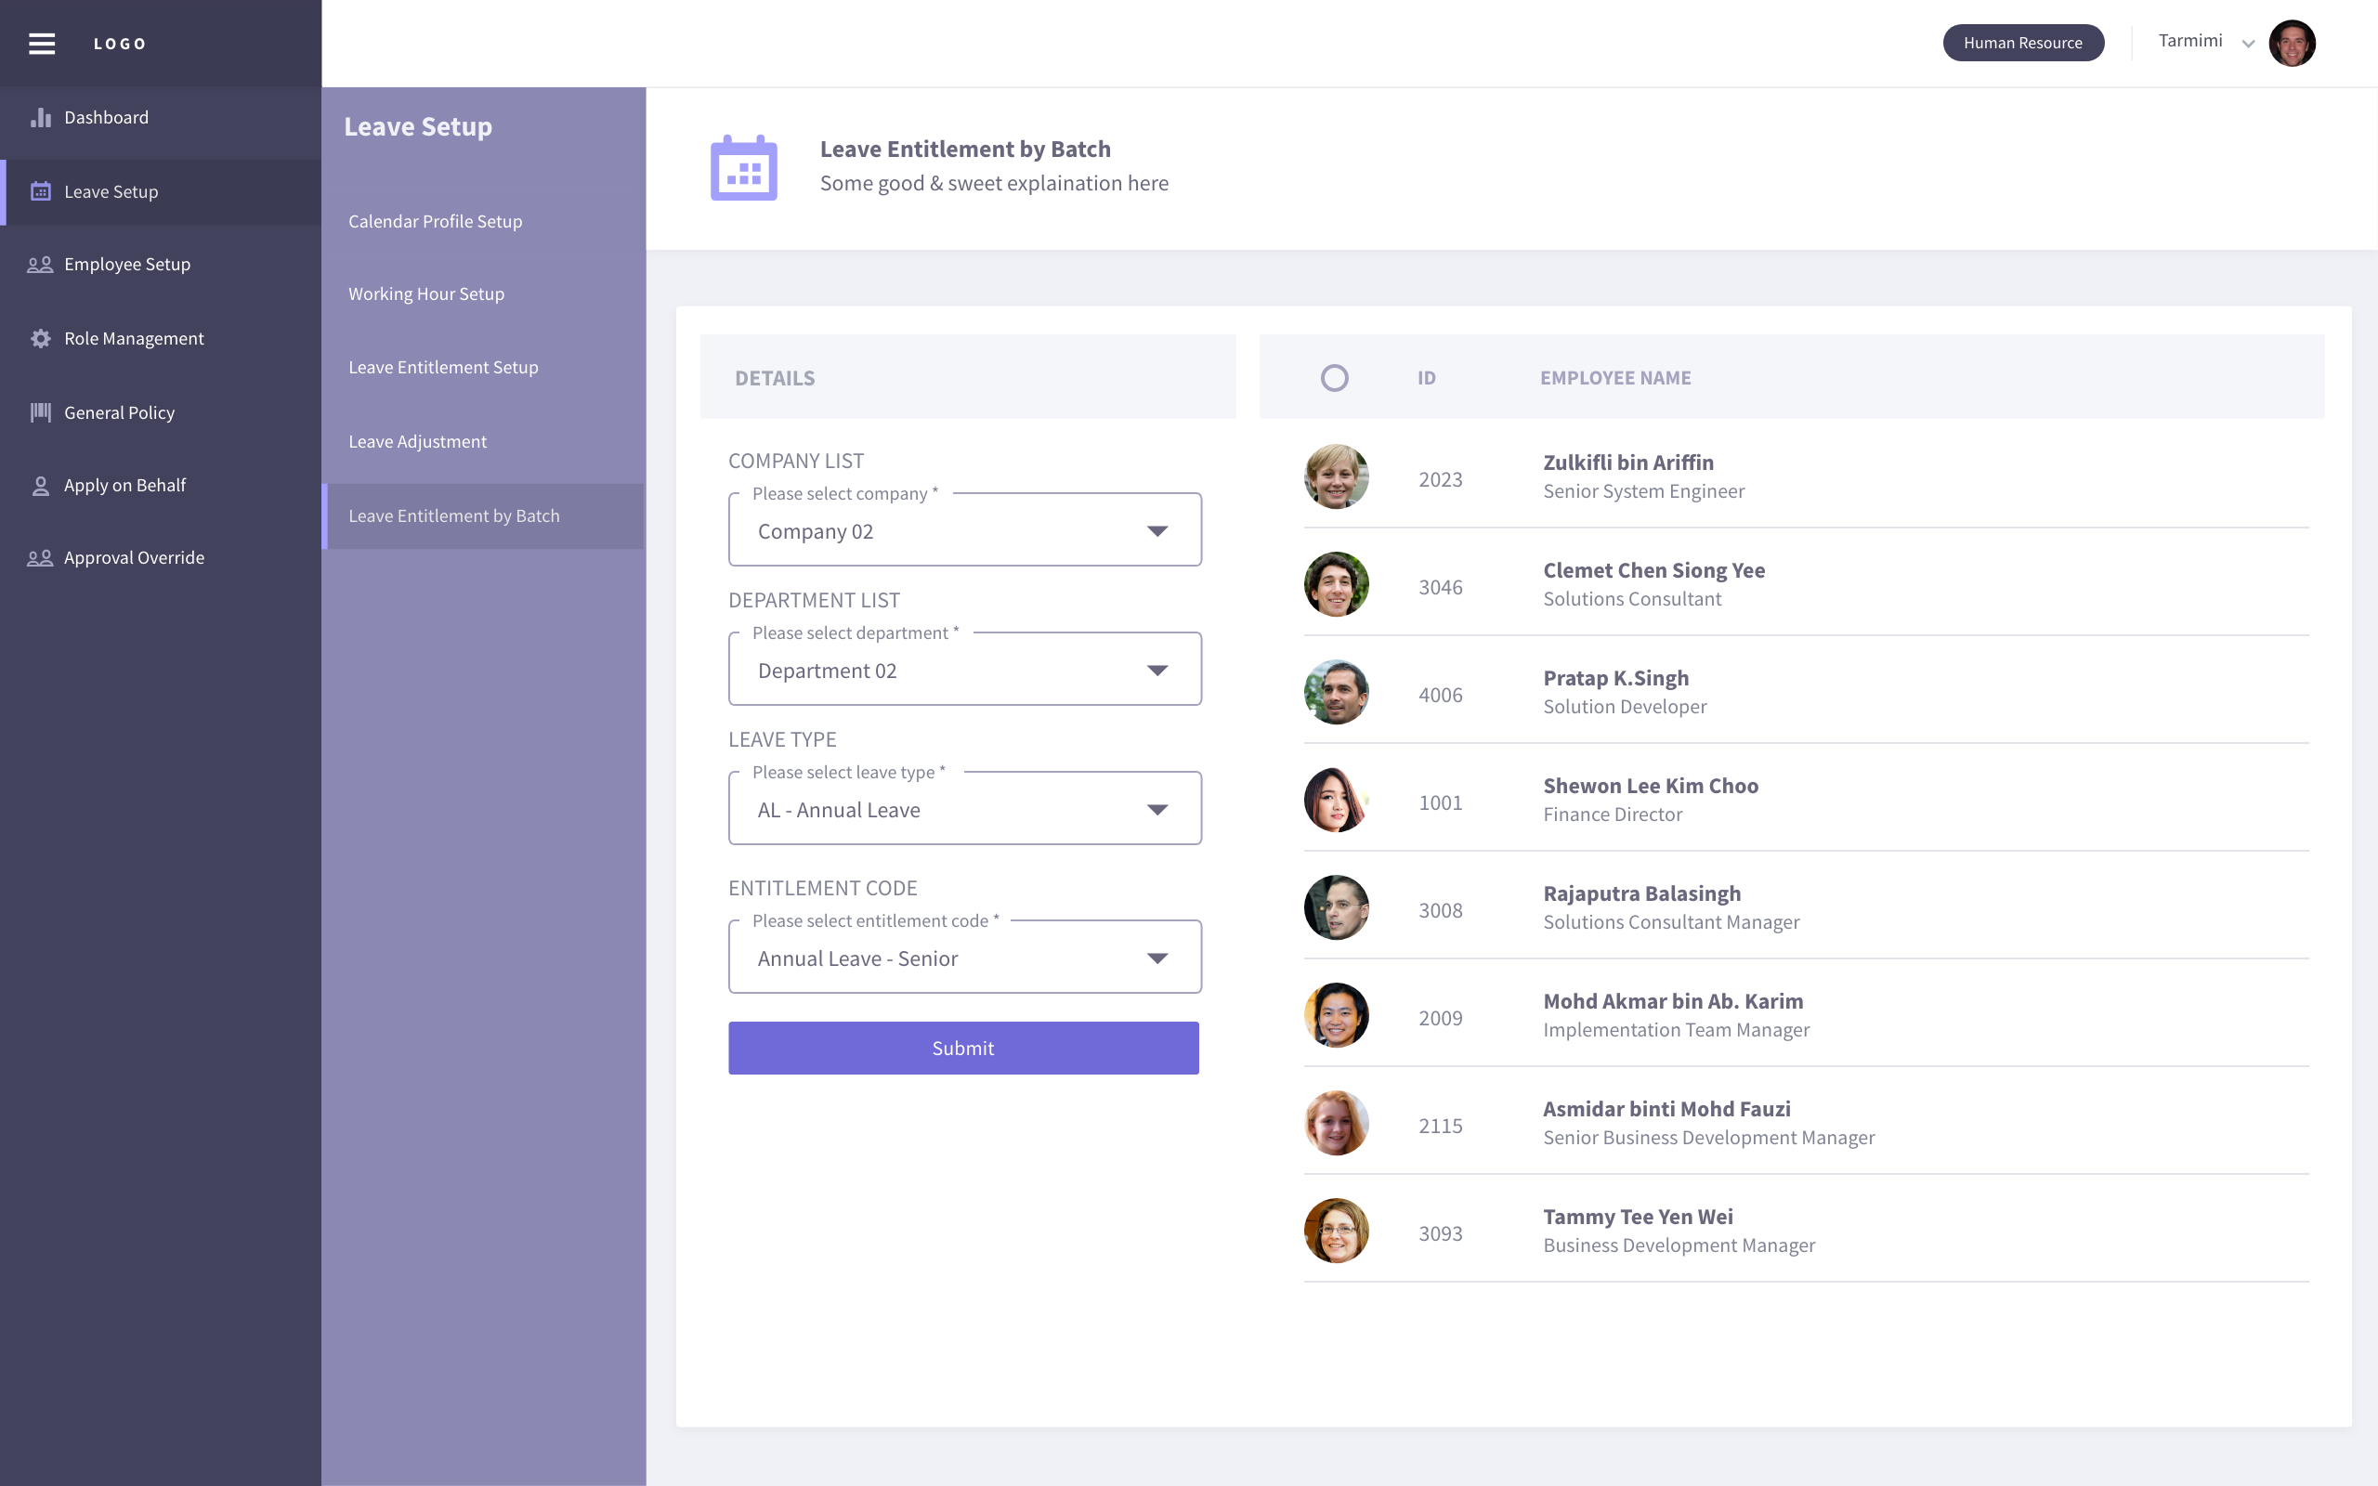Screen dimensions: 2378x1486
Task: Click the Finance Director job title
Action: pos(1613,814)
